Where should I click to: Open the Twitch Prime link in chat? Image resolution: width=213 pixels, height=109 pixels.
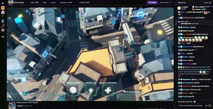pos(195,24)
